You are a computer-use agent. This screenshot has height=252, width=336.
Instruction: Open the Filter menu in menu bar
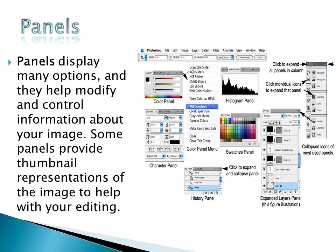216,50
